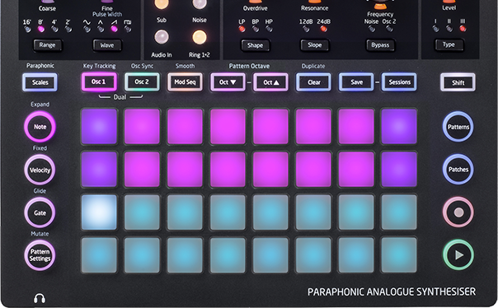The image size is (498, 308).
Task: Open the Sessions button
Action: (399, 82)
